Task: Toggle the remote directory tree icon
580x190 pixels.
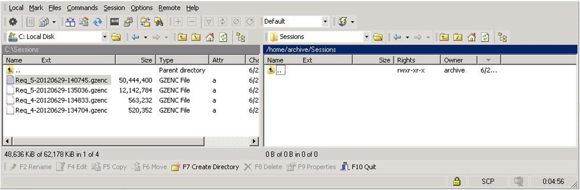Action: click(x=502, y=37)
